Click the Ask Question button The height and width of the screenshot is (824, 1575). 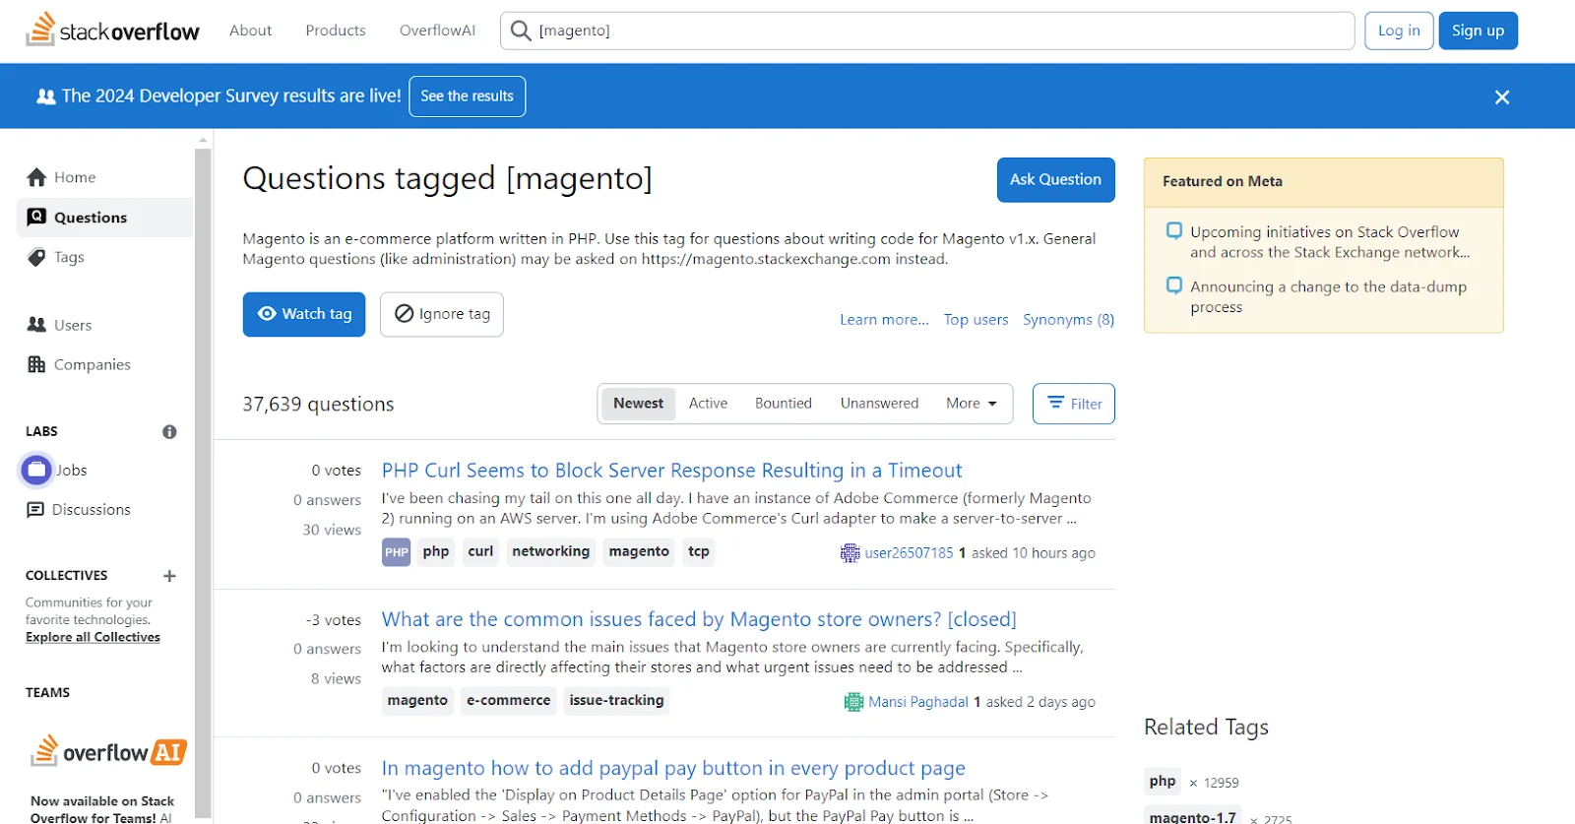[1055, 180]
